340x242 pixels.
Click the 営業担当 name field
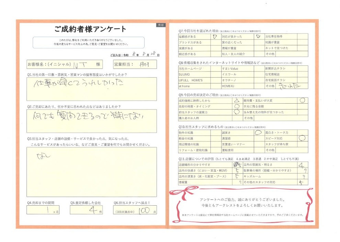pyautogui.click(x=135, y=64)
